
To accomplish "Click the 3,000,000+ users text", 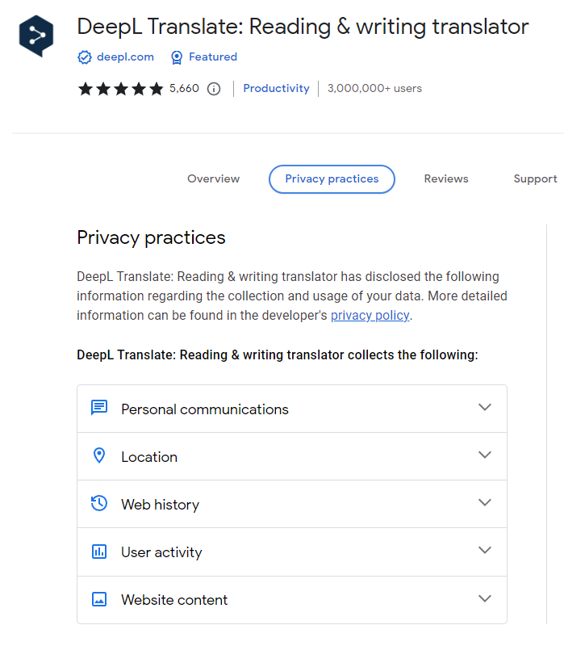I will 374,88.
